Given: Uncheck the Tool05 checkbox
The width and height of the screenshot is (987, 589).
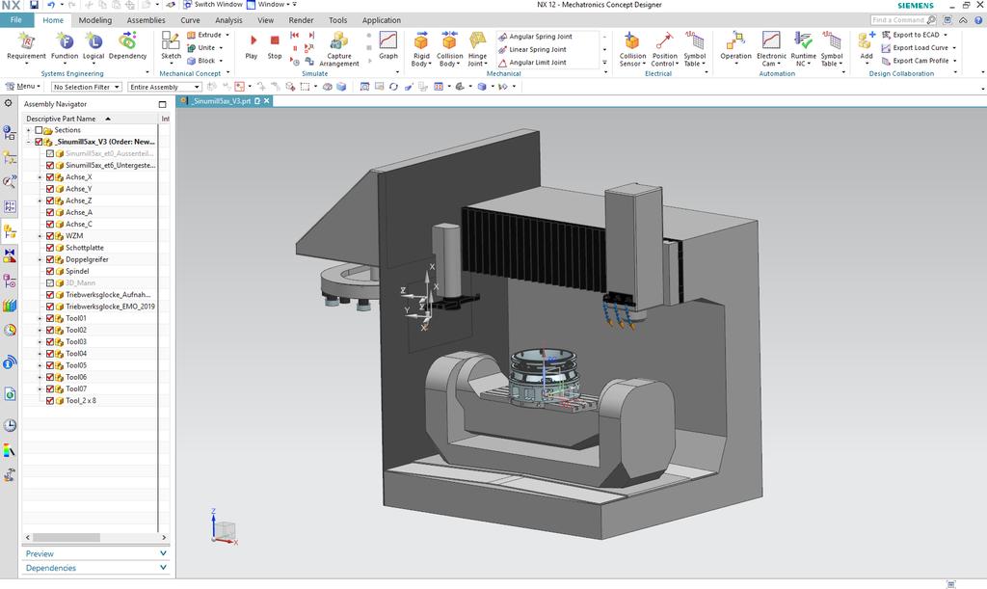Looking at the screenshot, I should [50, 365].
